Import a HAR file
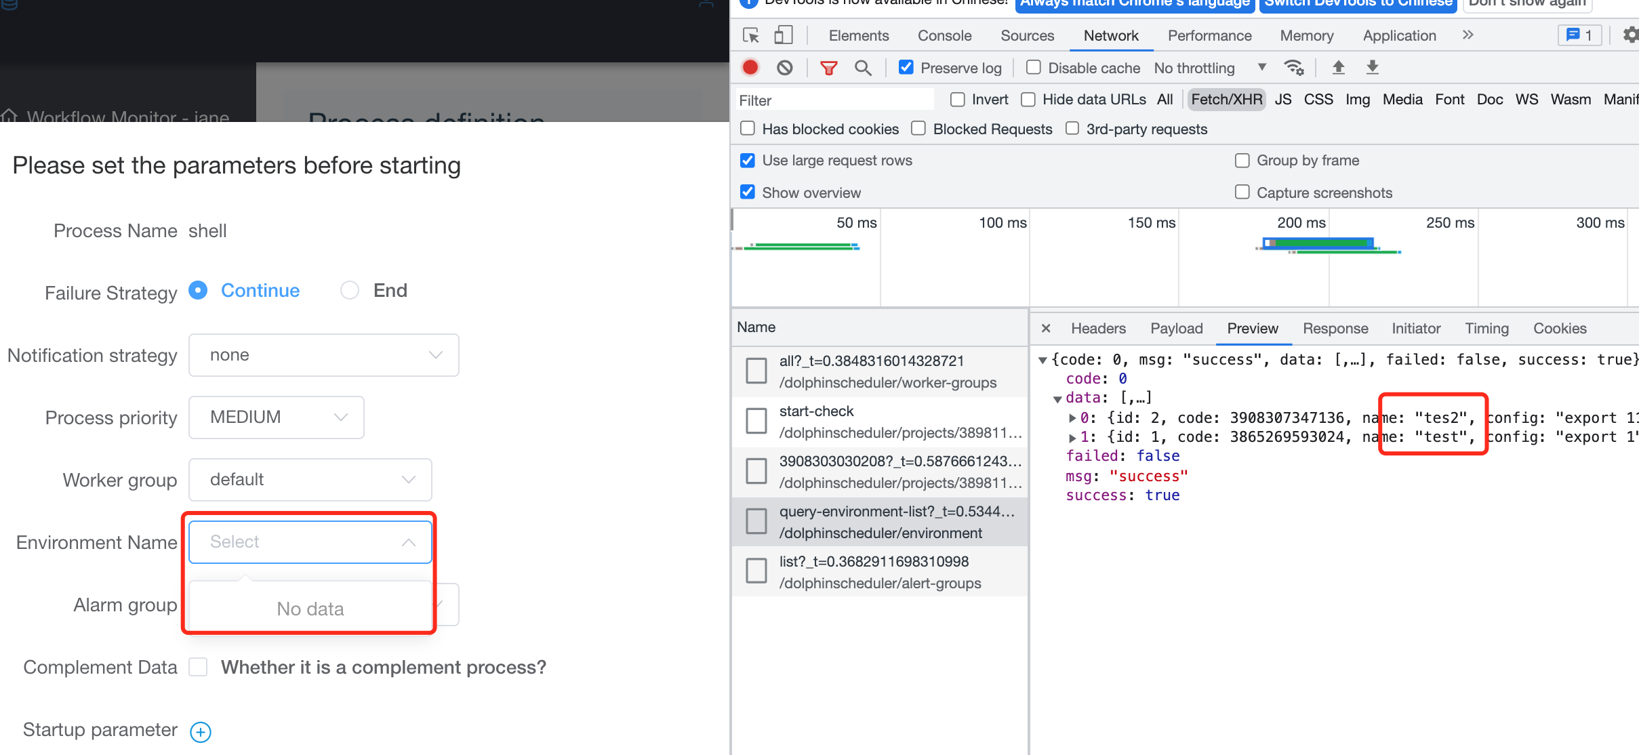1639x755 pixels. 1339,67
